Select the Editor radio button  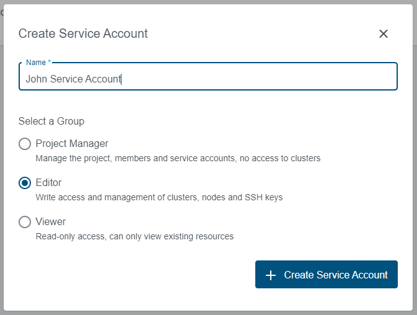(x=25, y=183)
